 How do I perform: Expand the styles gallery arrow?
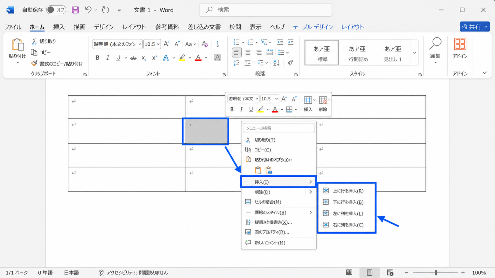(415, 53)
